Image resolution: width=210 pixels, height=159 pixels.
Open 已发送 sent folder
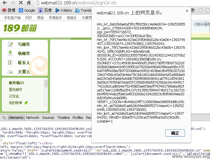tap(14, 96)
